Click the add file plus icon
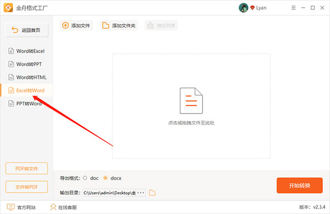The width and height of the screenshot is (330, 214). click(x=65, y=25)
